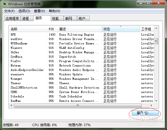Click the vertical scrollbar down arrow
The width and height of the screenshot is (167, 130).
pyautogui.click(x=156, y=101)
